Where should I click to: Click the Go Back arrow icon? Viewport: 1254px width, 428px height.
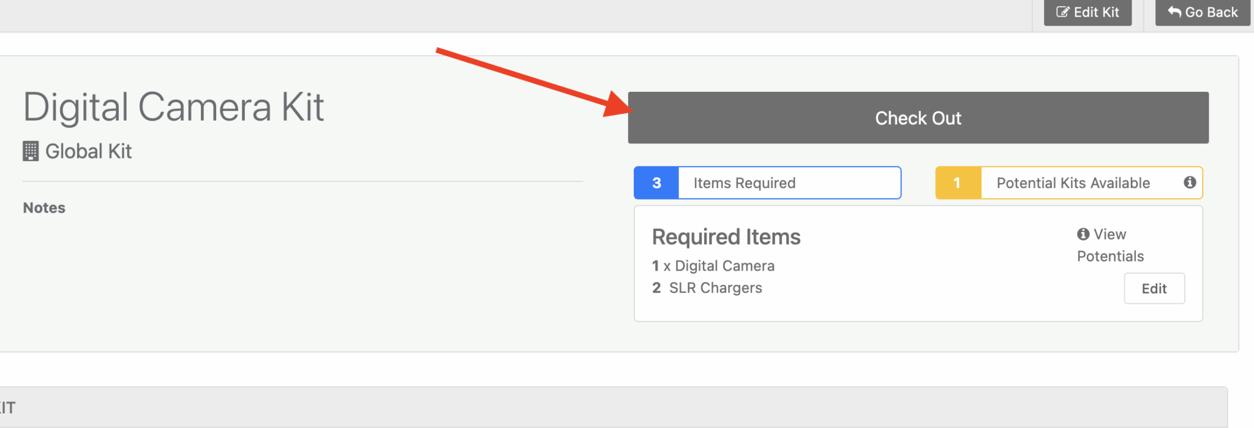point(1174,12)
